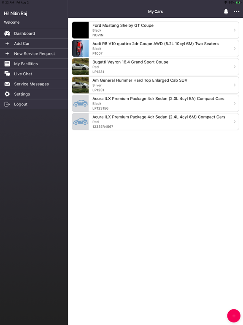Click the Logout exit icon
The width and height of the screenshot is (243, 325).
click(7, 104)
